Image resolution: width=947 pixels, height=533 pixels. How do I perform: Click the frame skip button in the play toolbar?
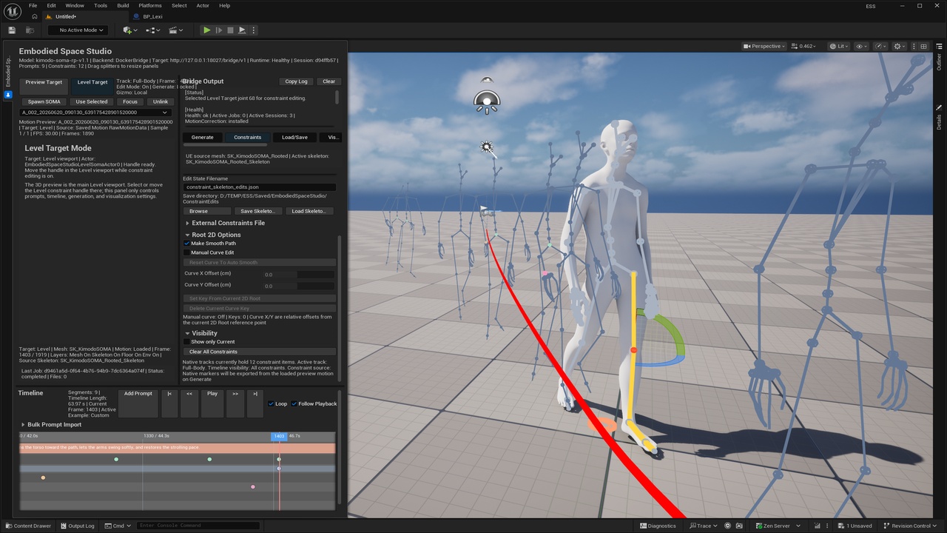[x=218, y=30]
